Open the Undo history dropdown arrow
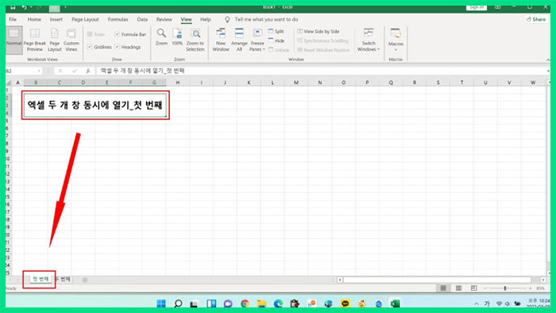The image size is (556, 313). pos(31,7)
